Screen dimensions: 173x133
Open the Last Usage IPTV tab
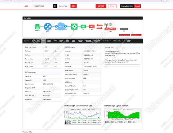[97, 41]
